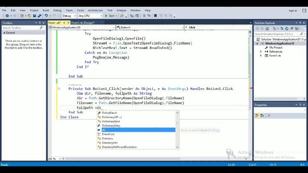Click the Property Pages wrench icon
This screenshot has height=173, width=308.
(269, 115)
